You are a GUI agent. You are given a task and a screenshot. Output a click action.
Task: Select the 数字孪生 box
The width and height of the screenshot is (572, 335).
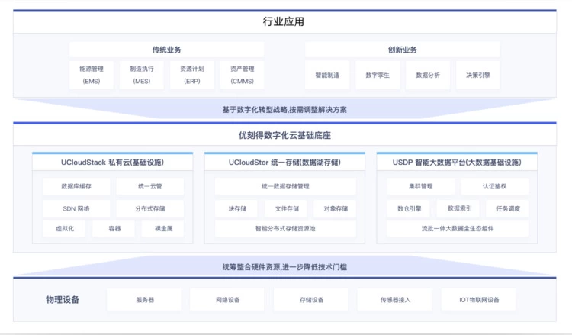click(x=378, y=76)
